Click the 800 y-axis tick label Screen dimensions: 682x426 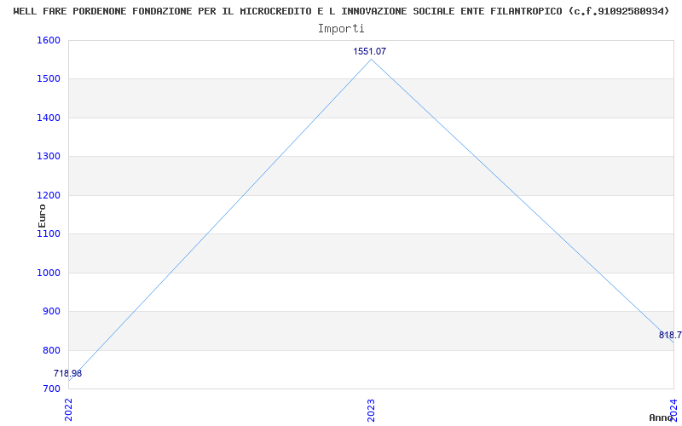click(50, 350)
